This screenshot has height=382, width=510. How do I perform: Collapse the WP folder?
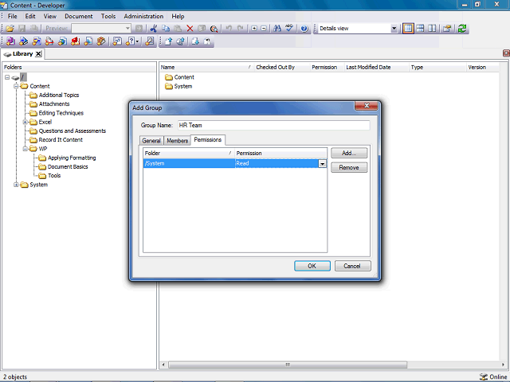pos(25,149)
